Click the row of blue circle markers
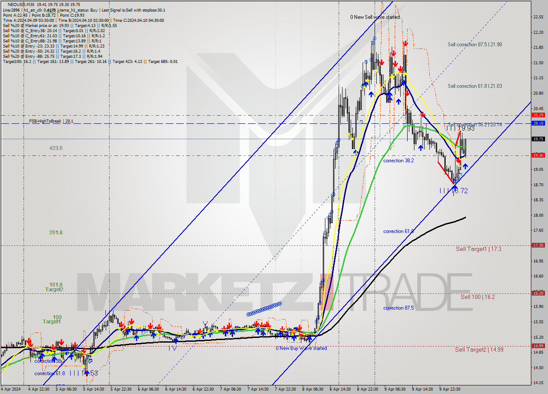Viewport: 548px width, 394px height. coord(264,309)
